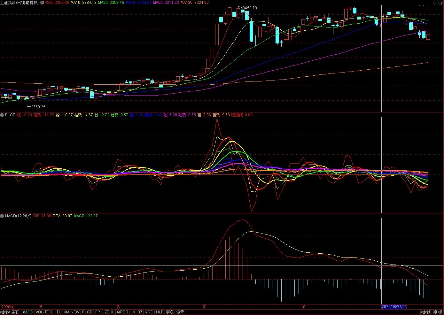Select the JZBHL indicator tab
The width and height of the screenshot is (444, 315).
pyautogui.click(x=109, y=312)
